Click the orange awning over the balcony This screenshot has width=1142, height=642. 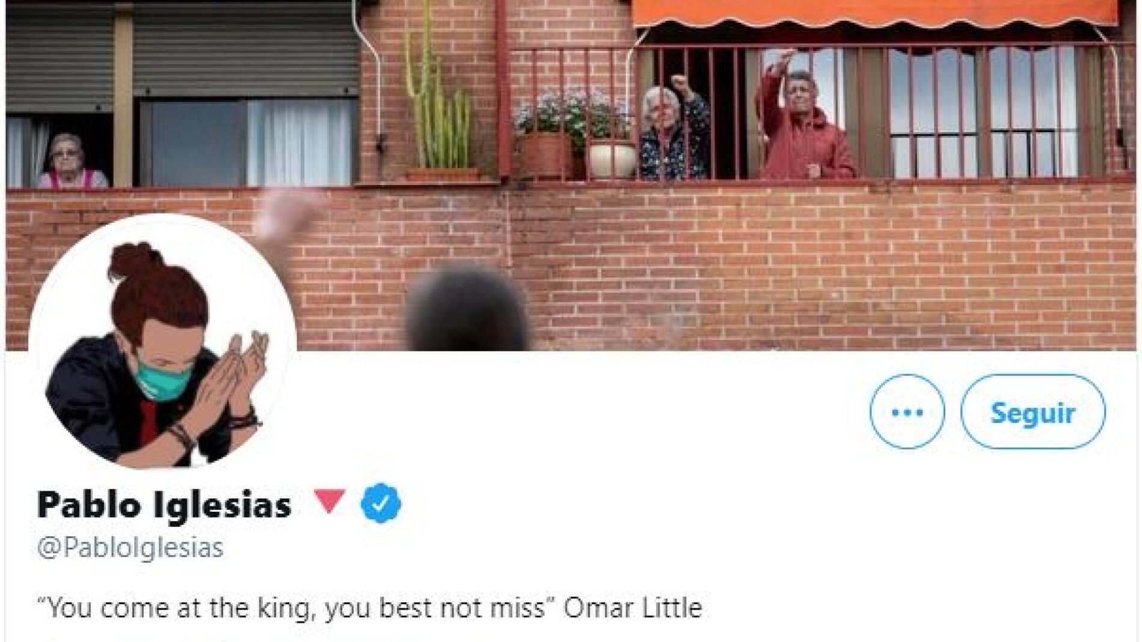pos(875,13)
